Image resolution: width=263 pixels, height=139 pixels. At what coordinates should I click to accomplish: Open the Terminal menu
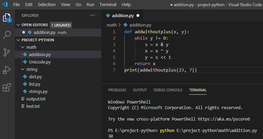(108, 4)
